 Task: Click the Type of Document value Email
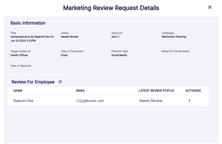pos(64,55)
